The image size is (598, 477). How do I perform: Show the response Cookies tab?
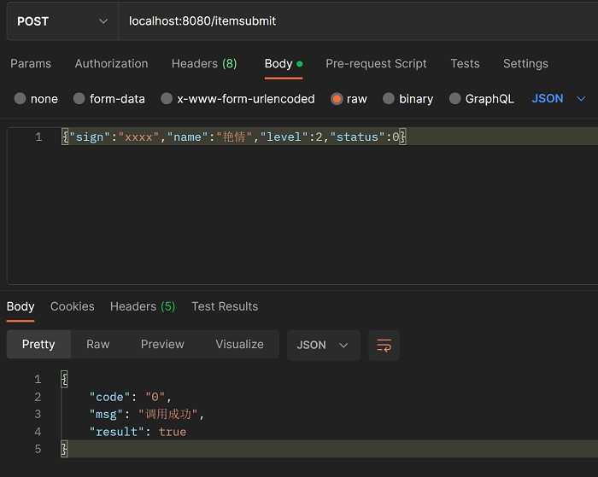(73, 306)
